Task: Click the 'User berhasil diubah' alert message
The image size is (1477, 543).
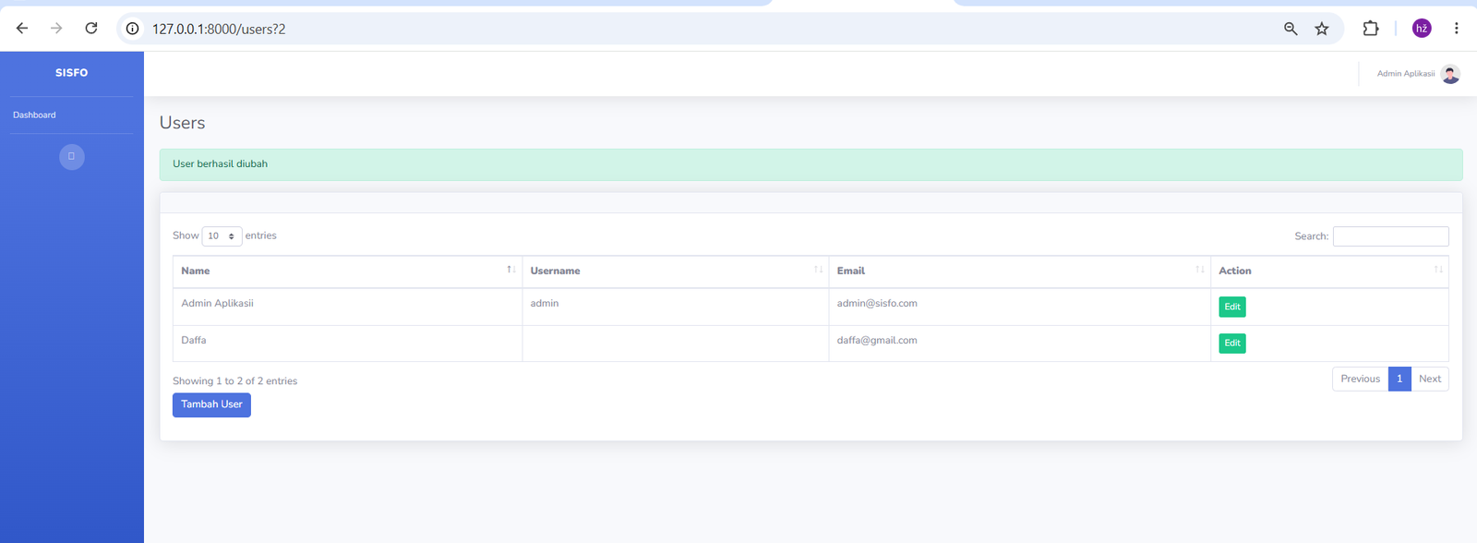Action: point(811,164)
